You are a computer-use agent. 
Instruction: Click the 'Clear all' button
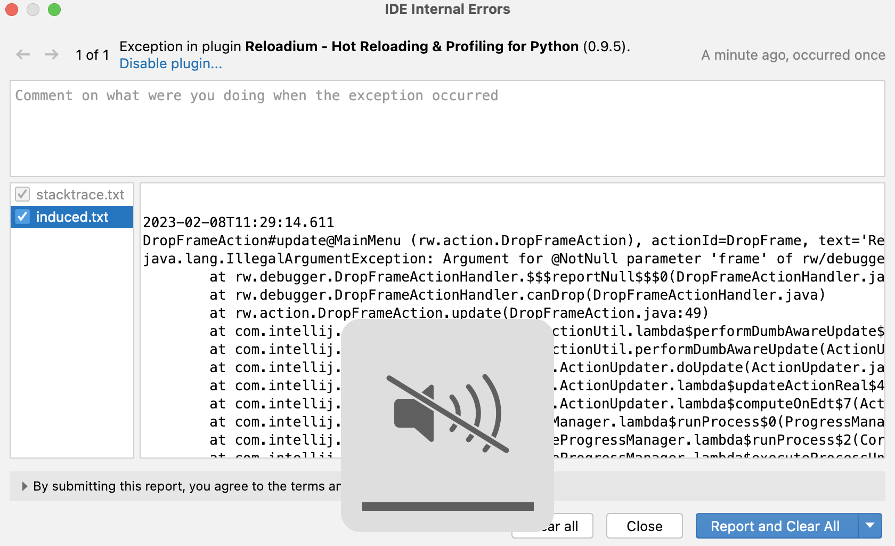(x=552, y=526)
